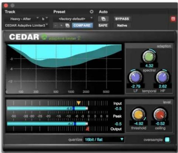This screenshot has height=153, width=178.
Task: Select previous preset with minus button
Action: [x=56, y=25]
